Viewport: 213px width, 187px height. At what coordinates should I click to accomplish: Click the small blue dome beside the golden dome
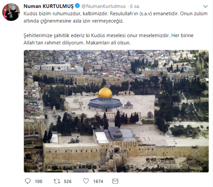click(x=128, y=104)
